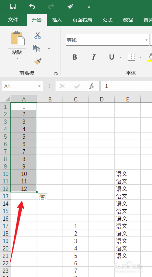152x277 pixels.
Task: Confirm entry with the checkmark icon
Action: coord(77,86)
